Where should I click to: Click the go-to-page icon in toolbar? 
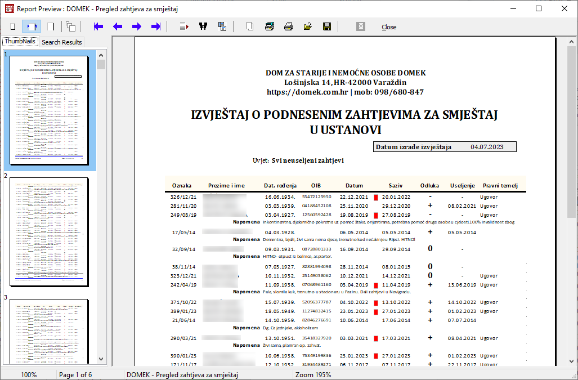point(184,26)
